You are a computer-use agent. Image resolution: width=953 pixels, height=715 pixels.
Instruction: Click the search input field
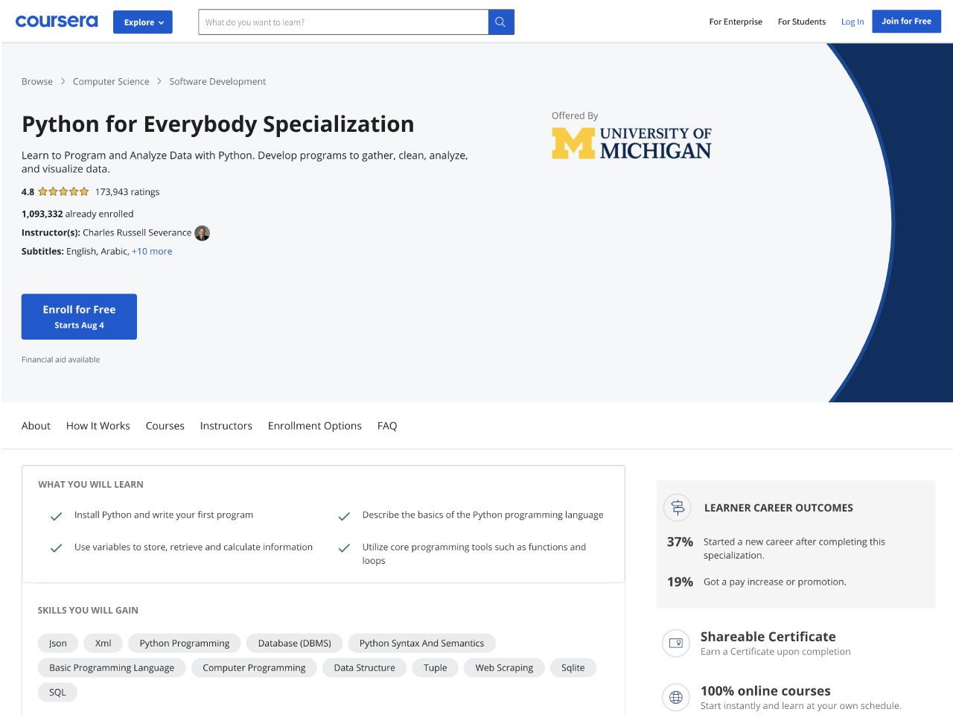click(x=343, y=22)
